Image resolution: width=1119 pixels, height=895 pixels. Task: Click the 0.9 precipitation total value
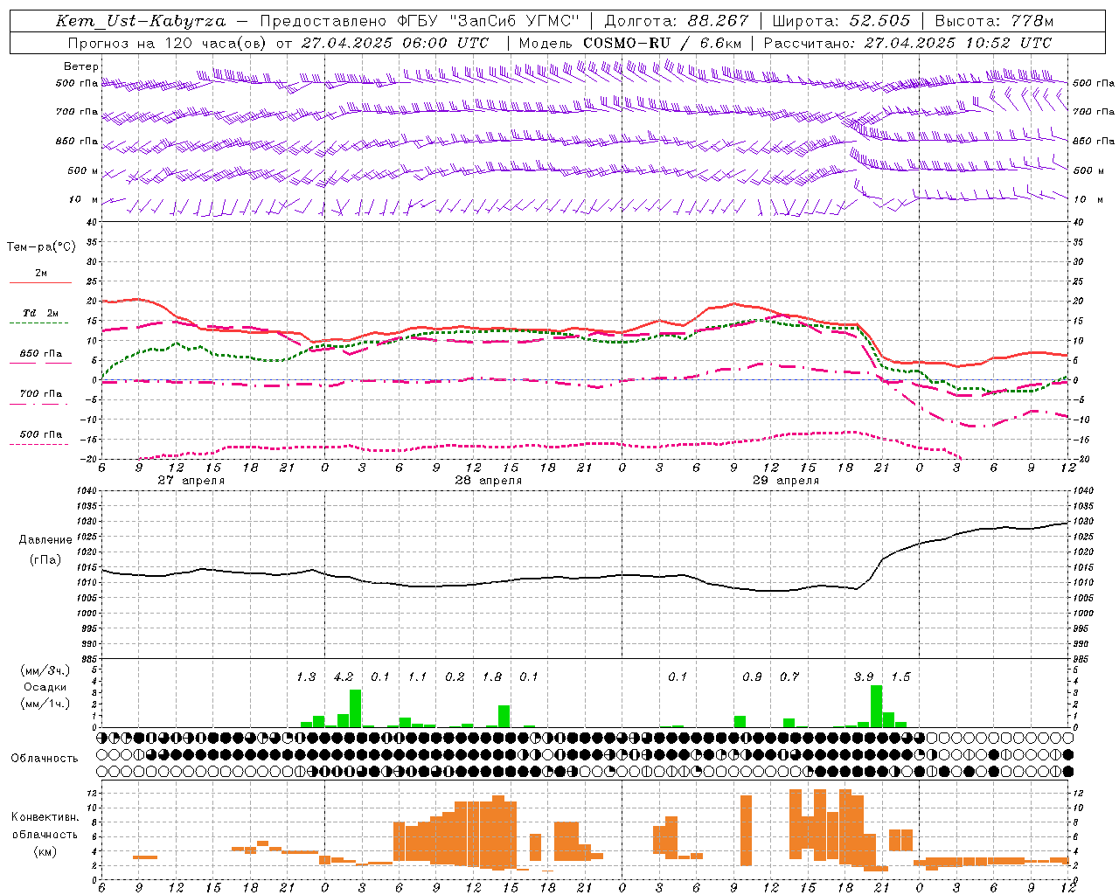[x=752, y=676]
